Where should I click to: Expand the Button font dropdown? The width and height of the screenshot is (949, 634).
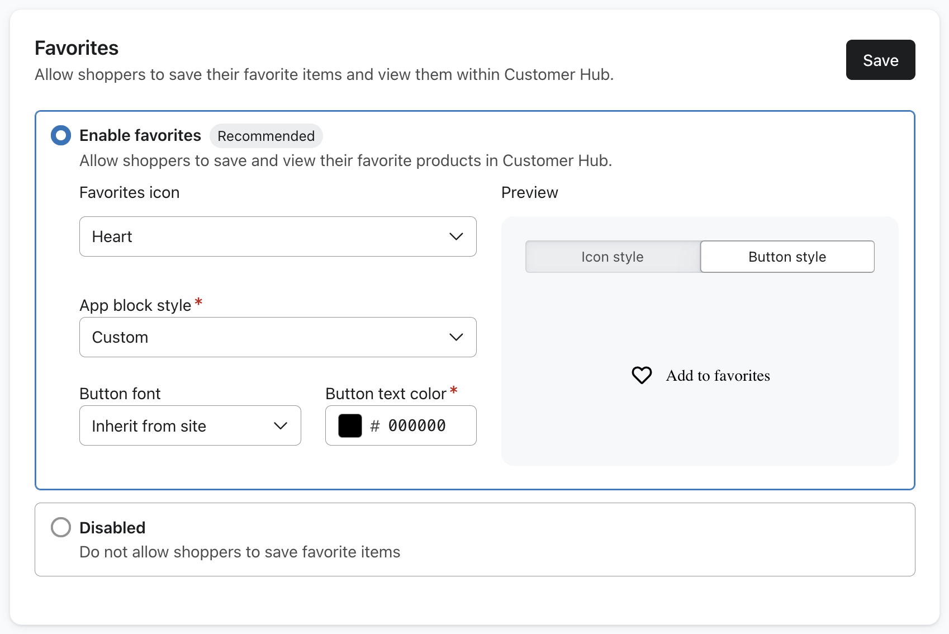[190, 426]
